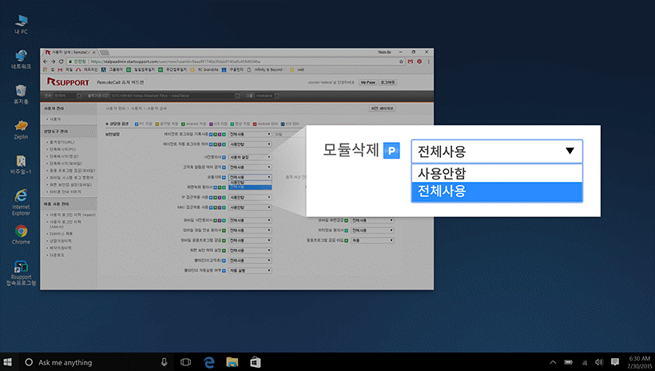Image resolution: width=655 pixels, height=371 pixels.
Task: Open the Action Center notifications icon
Action: [x=615, y=361]
